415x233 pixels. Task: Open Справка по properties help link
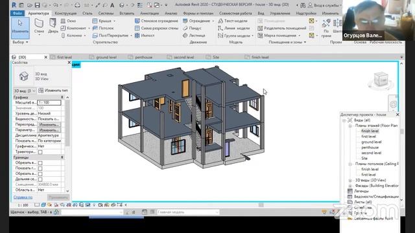click(x=23, y=197)
